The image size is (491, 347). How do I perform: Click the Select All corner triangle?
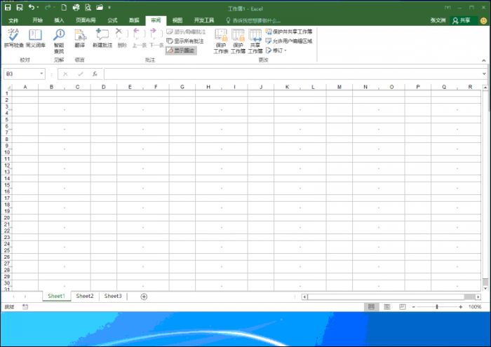[x=8, y=87]
